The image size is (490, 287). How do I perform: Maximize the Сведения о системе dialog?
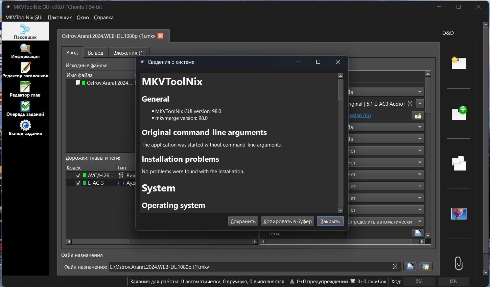pos(318,62)
